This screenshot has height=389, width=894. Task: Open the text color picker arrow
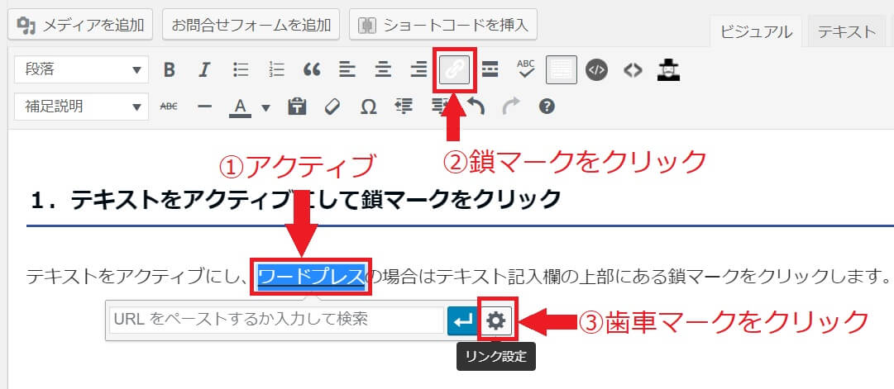point(265,107)
